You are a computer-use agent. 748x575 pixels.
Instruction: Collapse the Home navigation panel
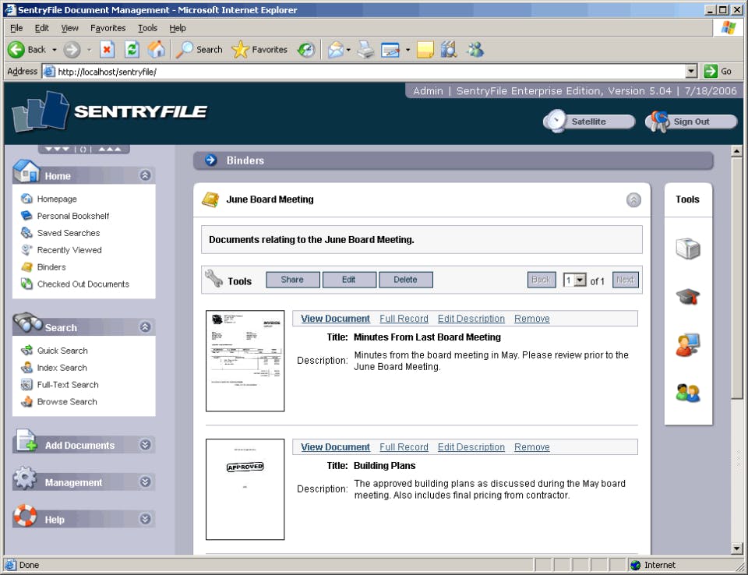click(x=145, y=175)
